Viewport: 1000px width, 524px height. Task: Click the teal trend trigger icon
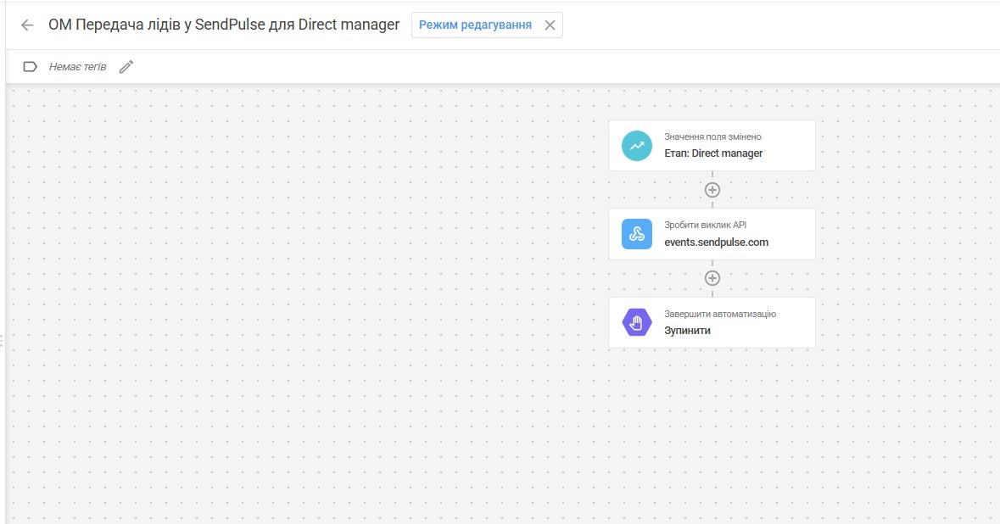tap(636, 145)
